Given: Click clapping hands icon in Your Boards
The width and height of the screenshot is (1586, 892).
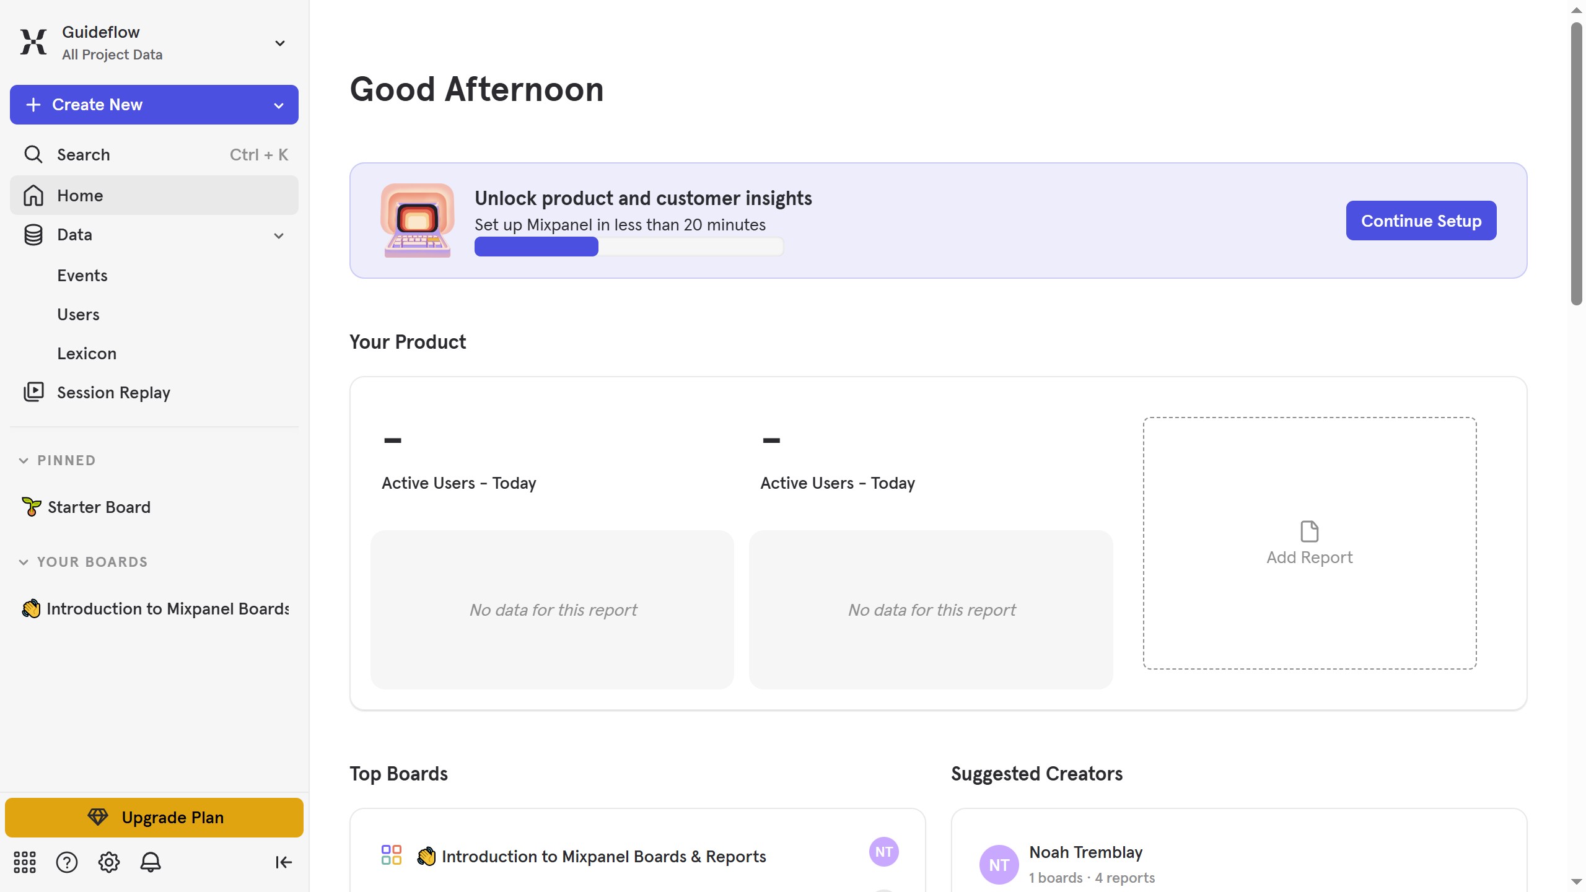Looking at the screenshot, I should [x=31, y=608].
